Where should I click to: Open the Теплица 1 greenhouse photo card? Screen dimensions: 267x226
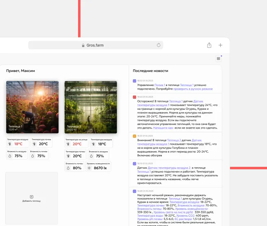click(x=32, y=107)
